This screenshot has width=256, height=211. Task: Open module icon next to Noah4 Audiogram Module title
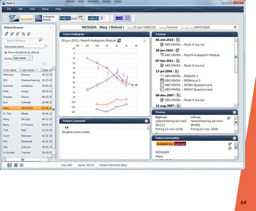[x=119, y=40]
